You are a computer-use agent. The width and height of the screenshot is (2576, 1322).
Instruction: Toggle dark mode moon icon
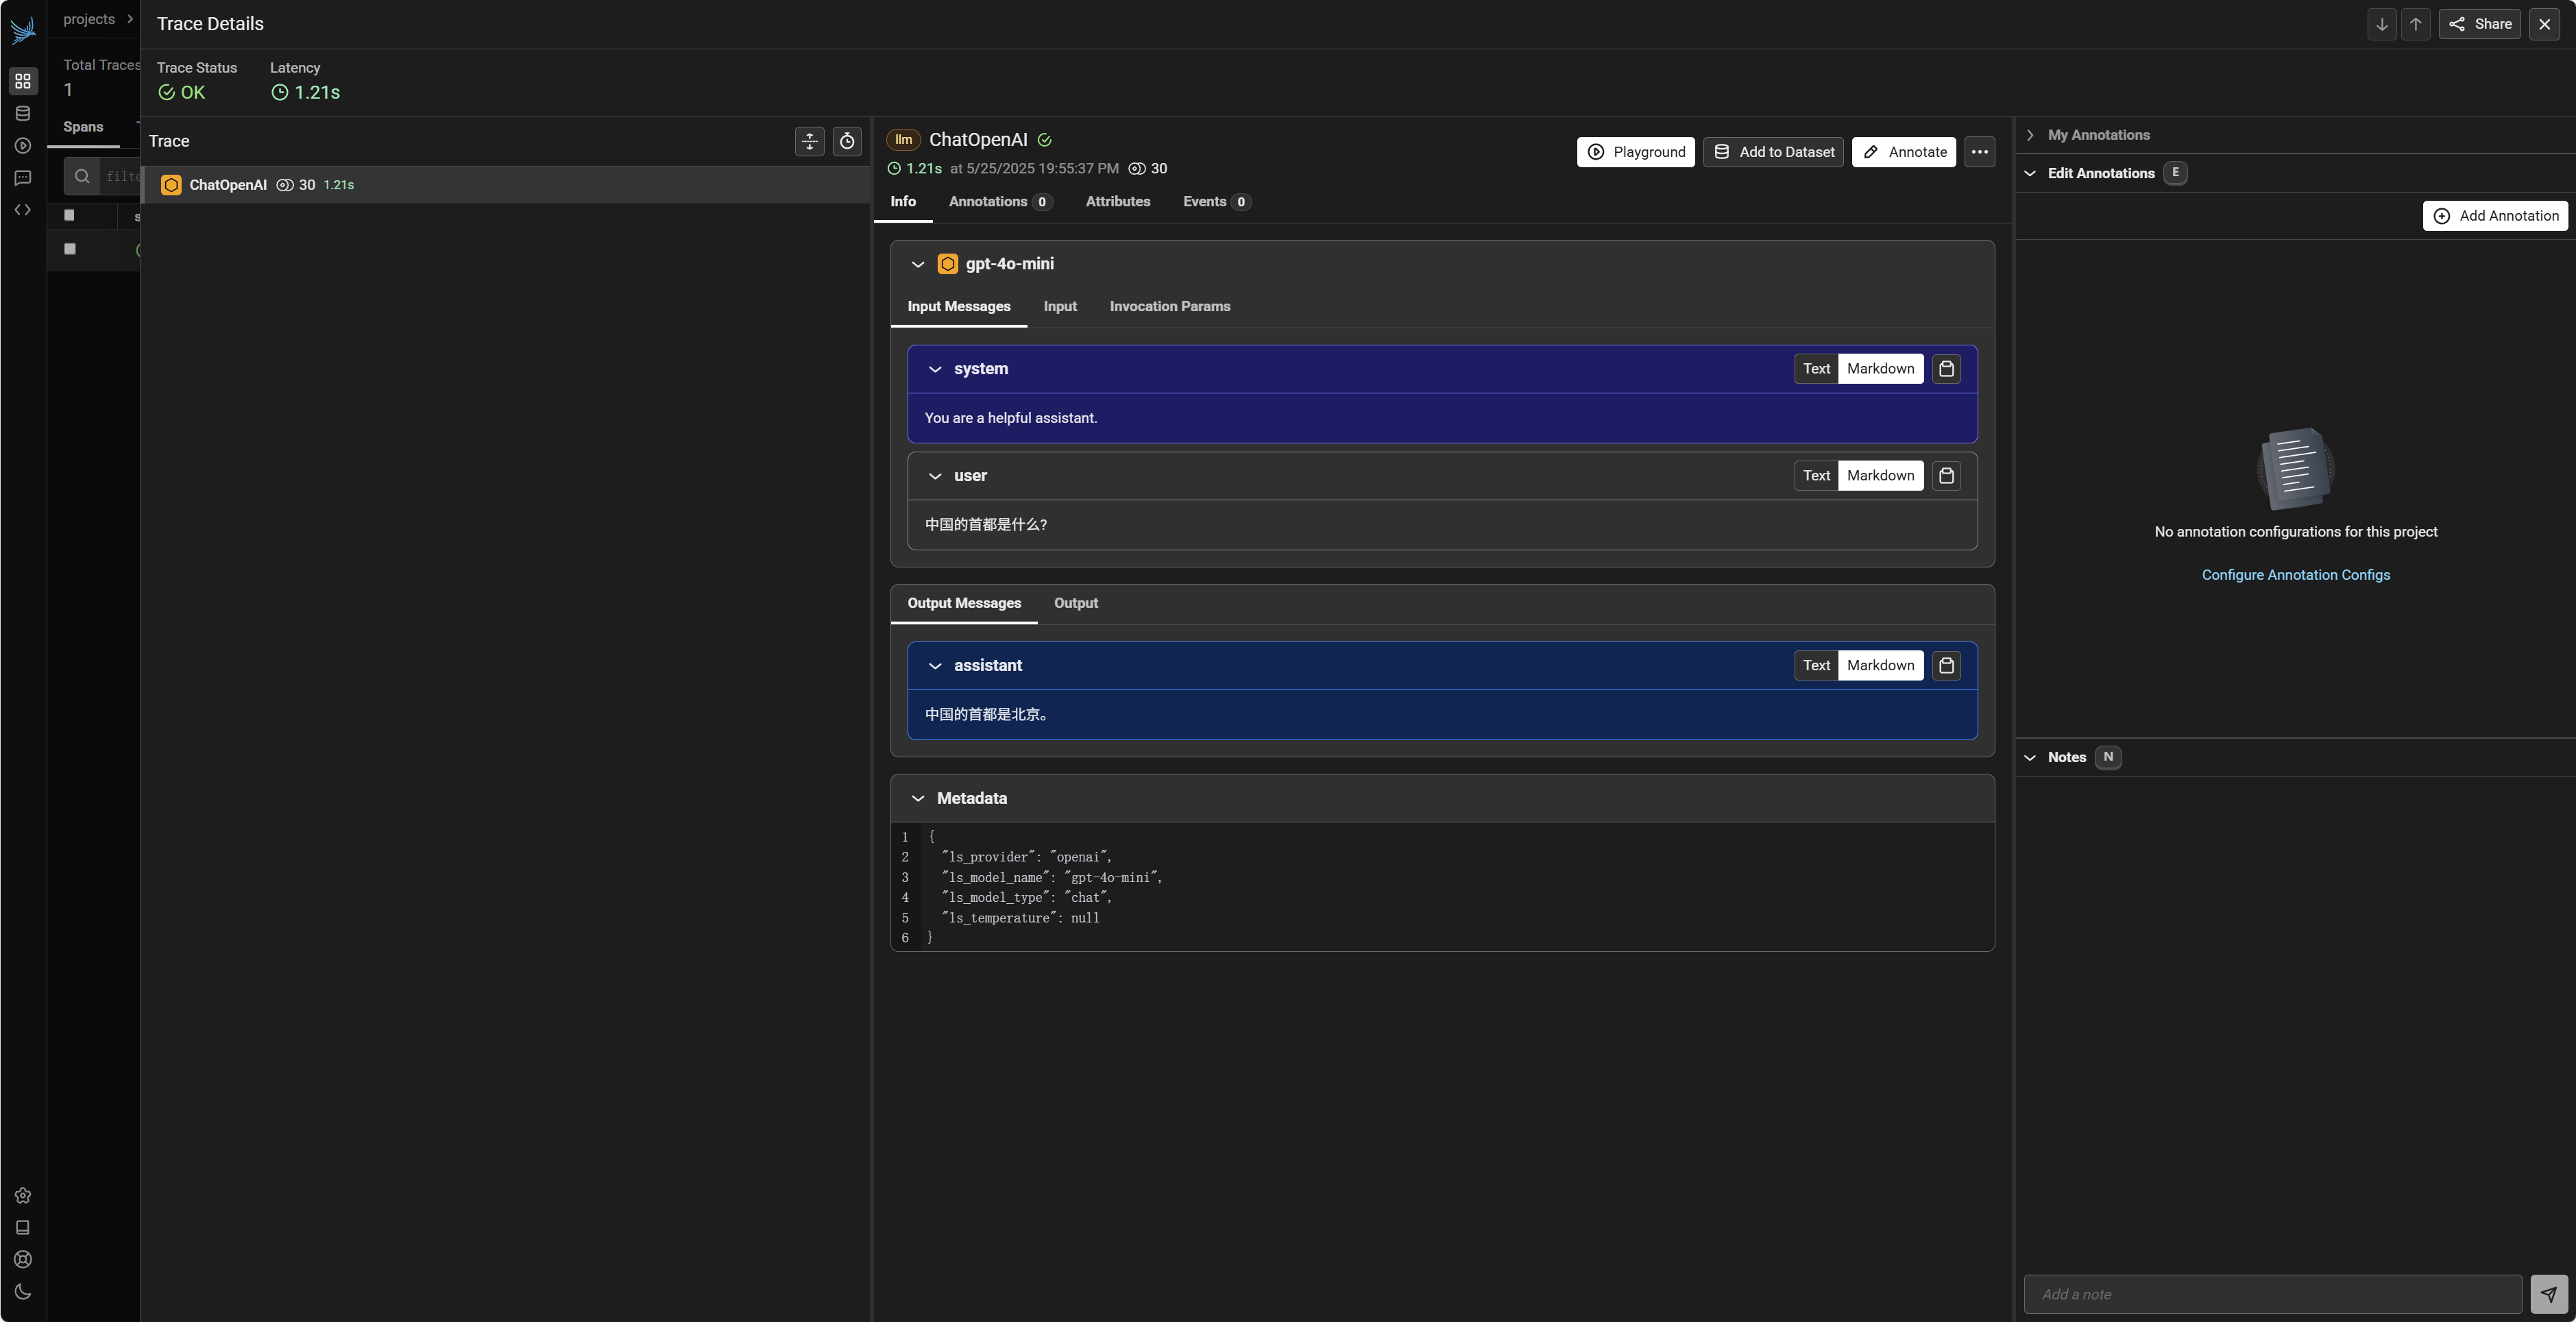[23, 1292]
